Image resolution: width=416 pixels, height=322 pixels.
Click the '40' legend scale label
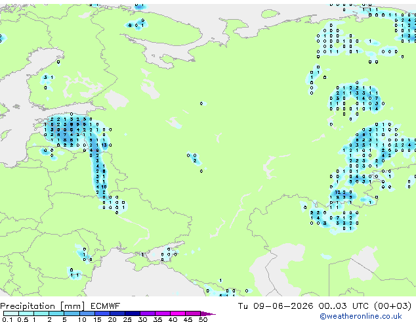tap(173, 319)
